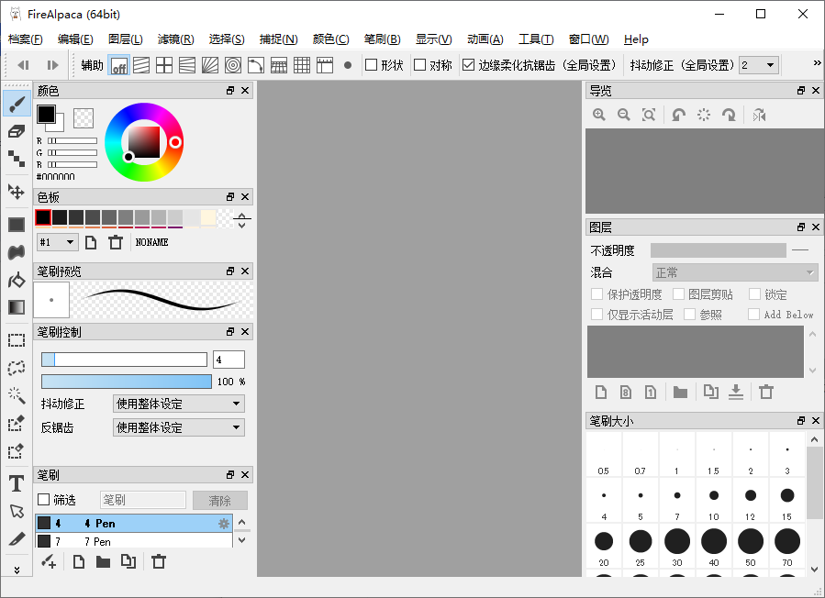The width and height of the screenshot is (825, 598).
Task: Open Help menu
Action: (x=636, y=39)
